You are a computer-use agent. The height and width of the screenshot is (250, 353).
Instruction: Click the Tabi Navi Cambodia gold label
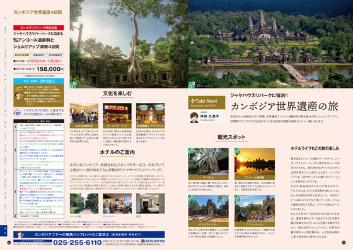(x=207, y=102)
